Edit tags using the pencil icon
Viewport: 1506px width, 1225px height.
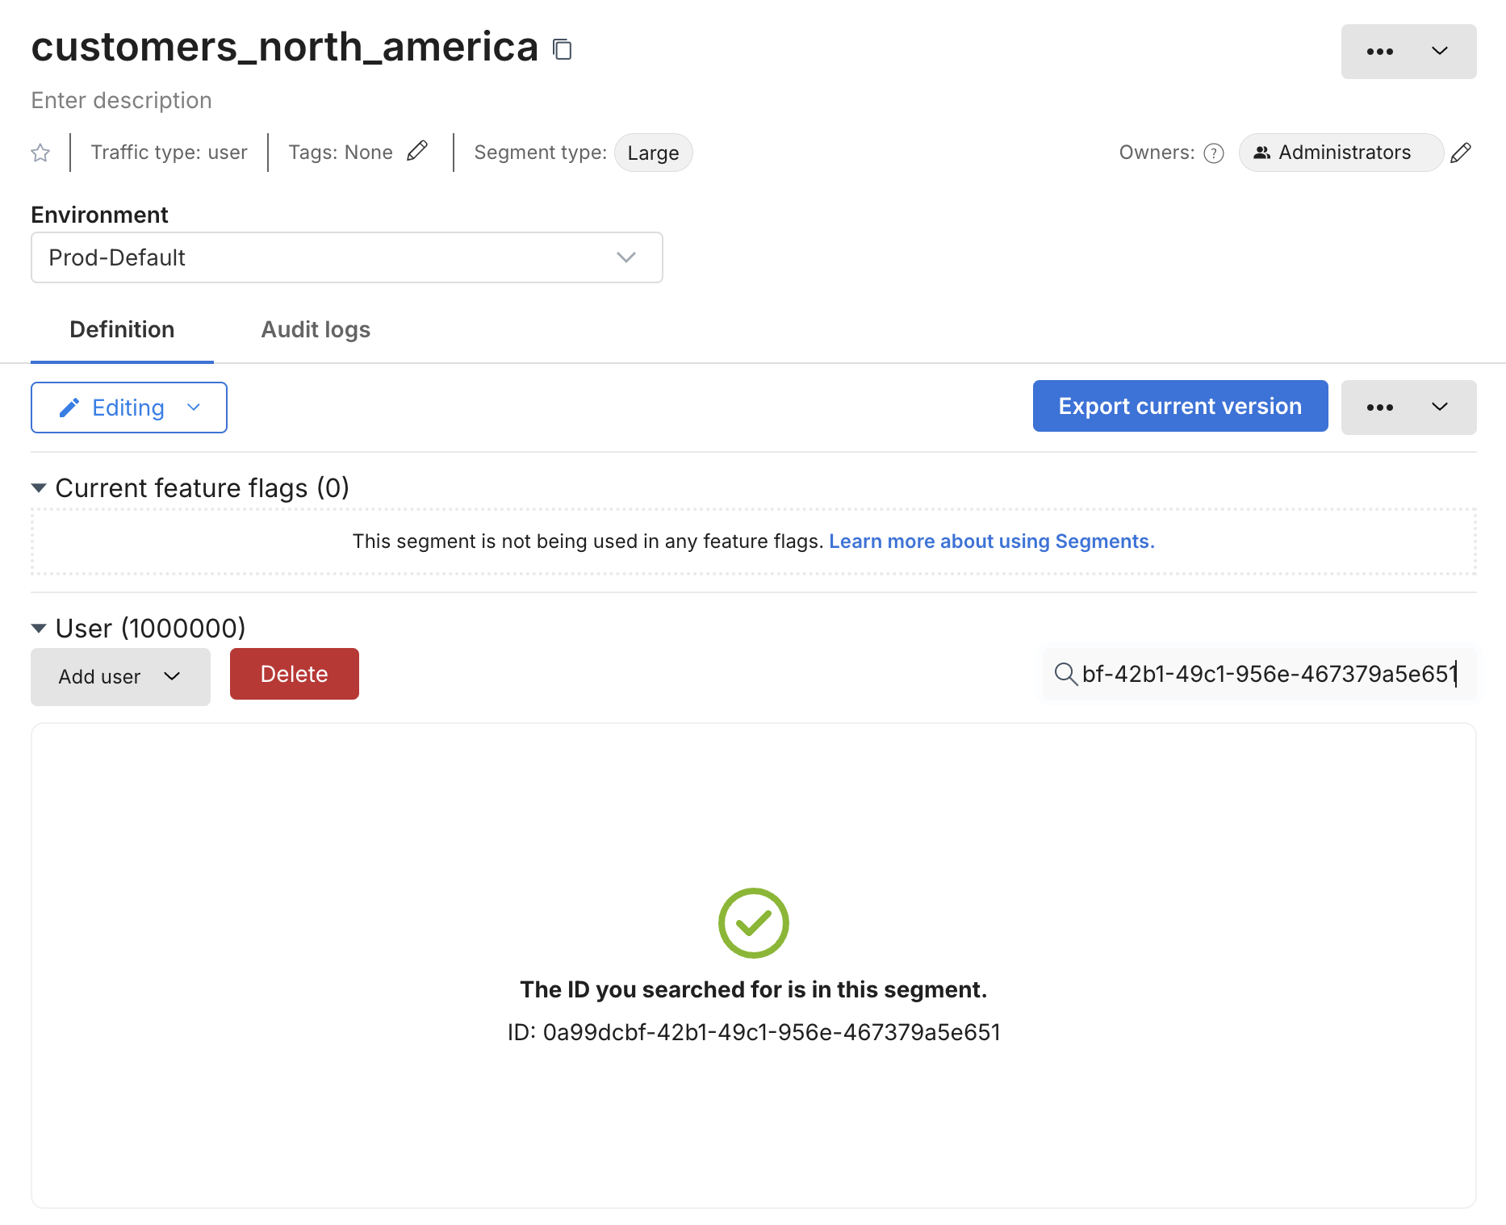coord(417,152)
